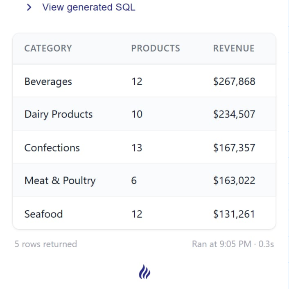
Task: Select the Beverages category cell
Action: pos(48,81)
